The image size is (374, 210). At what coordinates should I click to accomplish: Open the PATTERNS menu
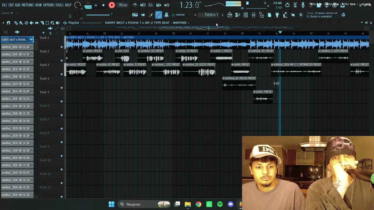coord(28,5)
